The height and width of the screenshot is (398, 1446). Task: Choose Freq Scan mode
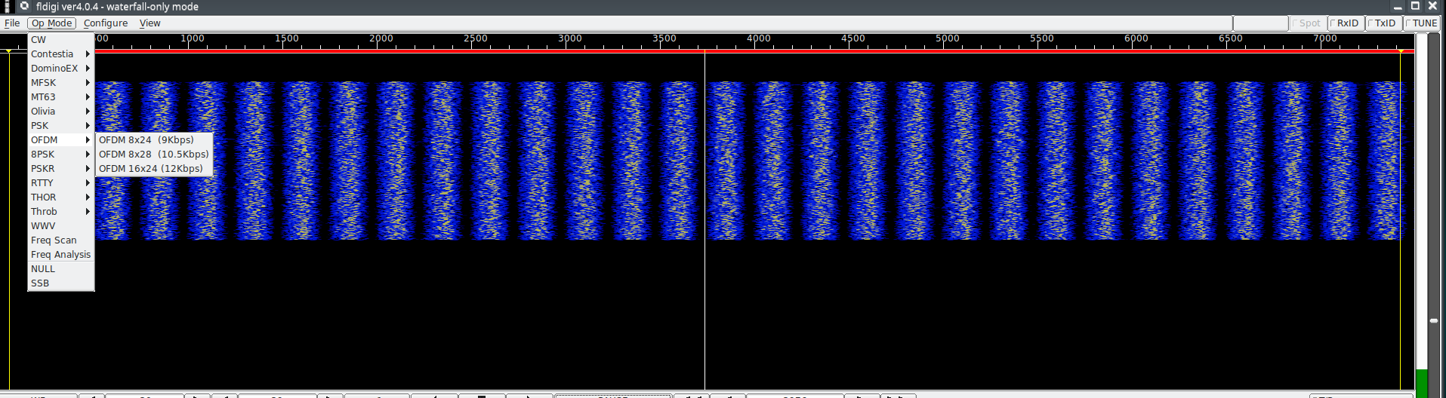pos(61,240)
